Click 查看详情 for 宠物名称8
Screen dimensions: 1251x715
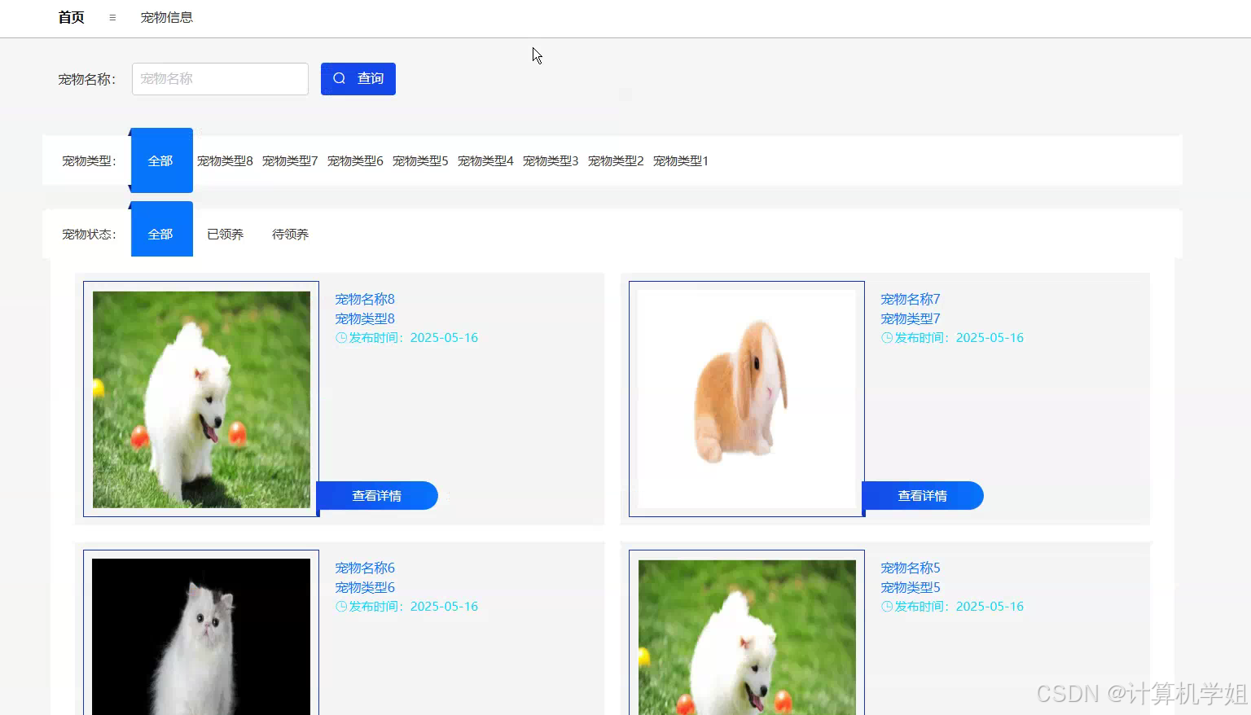(x=377, y=495)
